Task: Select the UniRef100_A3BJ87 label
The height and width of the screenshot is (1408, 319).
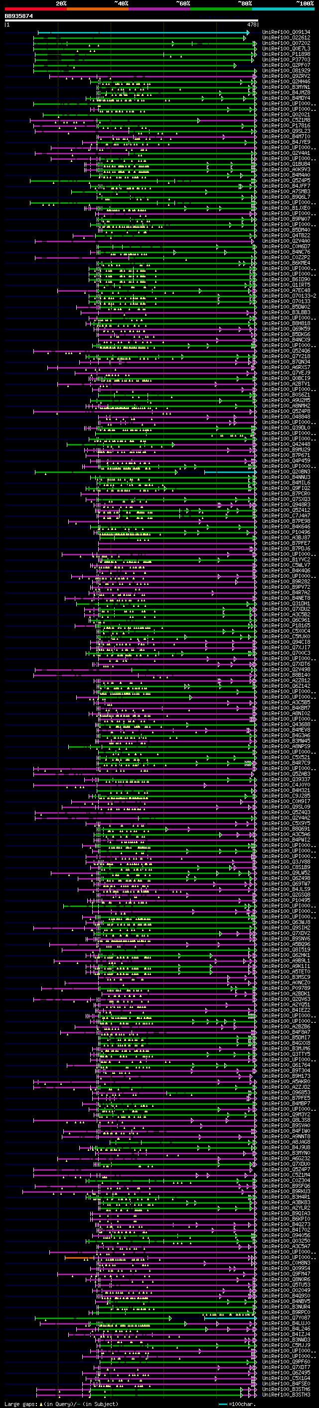Action: point(286,537)
